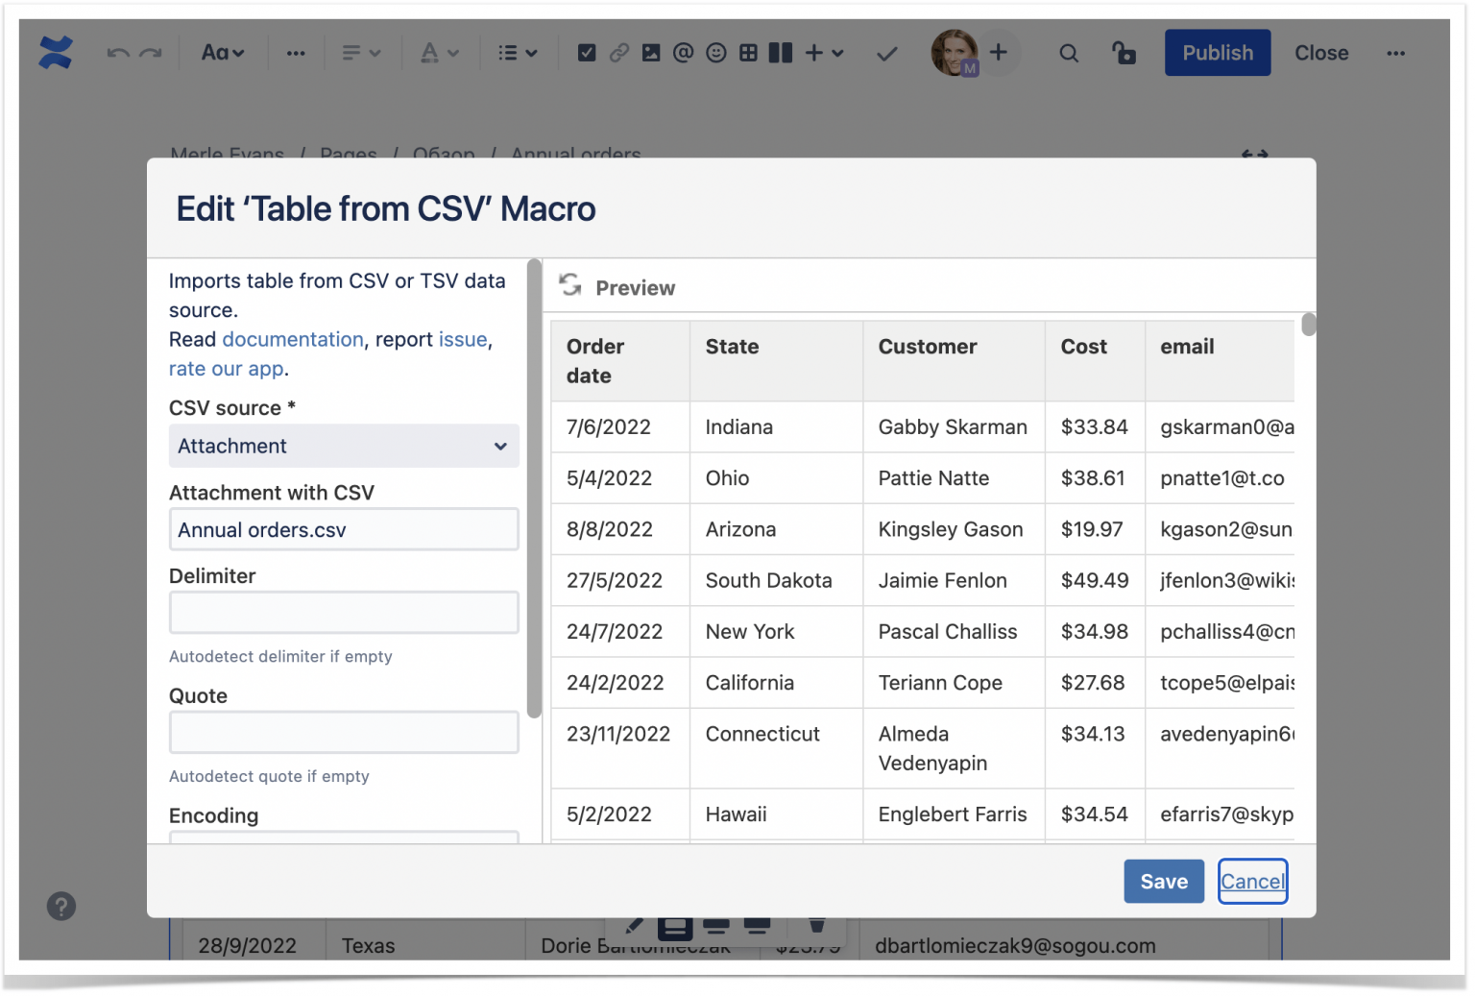This screenshot has width=1475, height=996.
Task: Expand the CSV source Attachment dropdown
Action: coord(500,446)
